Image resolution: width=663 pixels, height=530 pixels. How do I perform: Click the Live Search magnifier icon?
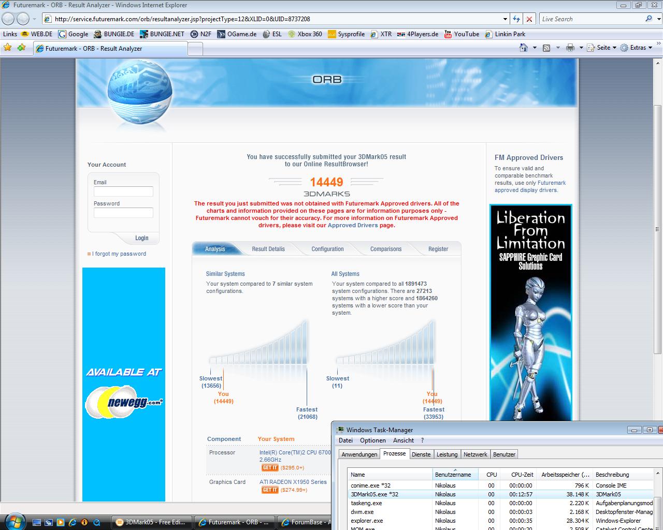click(x=648, y=19)
